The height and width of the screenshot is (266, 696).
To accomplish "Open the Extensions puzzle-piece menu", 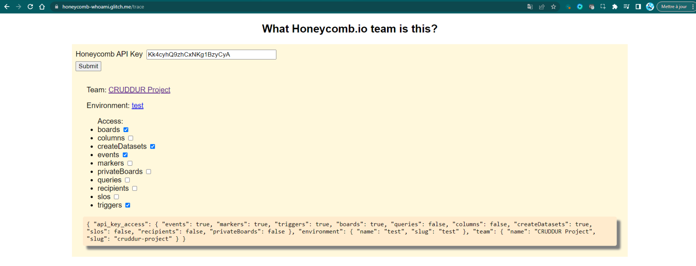I will 615,7.
